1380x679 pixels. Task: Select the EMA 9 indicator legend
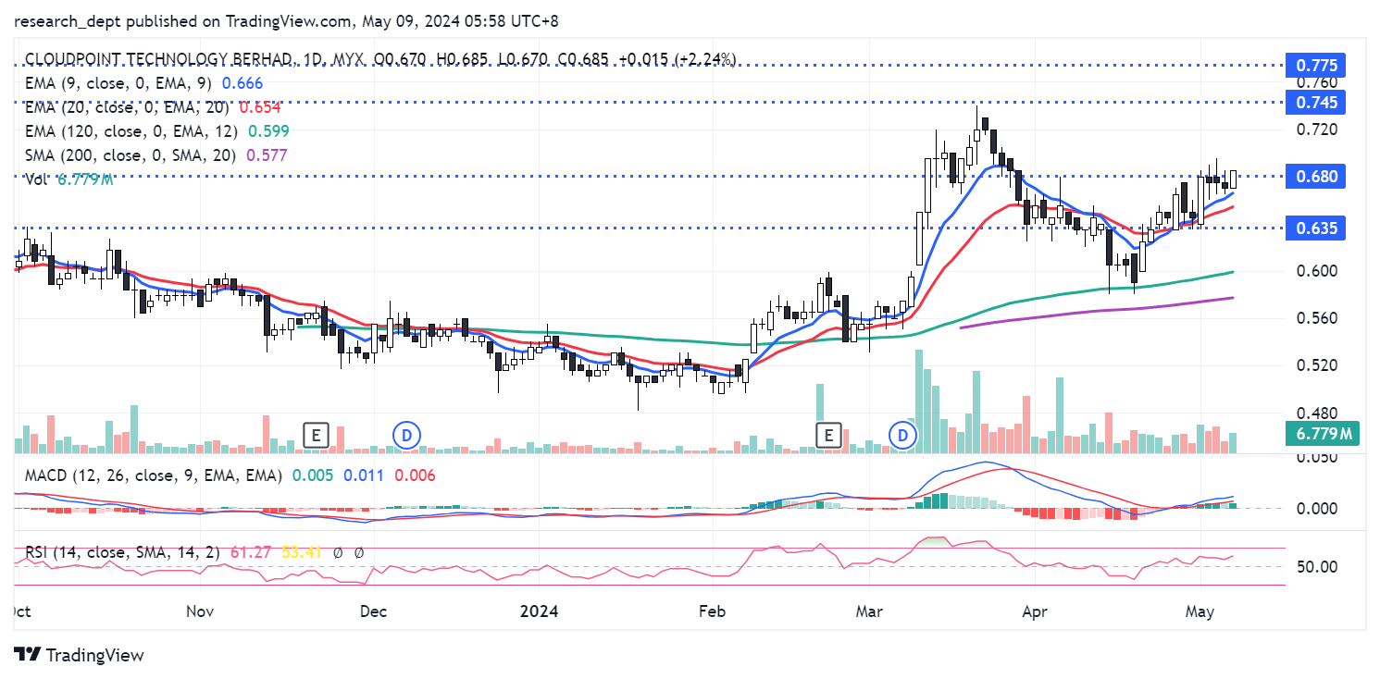[x=118, y=83]
